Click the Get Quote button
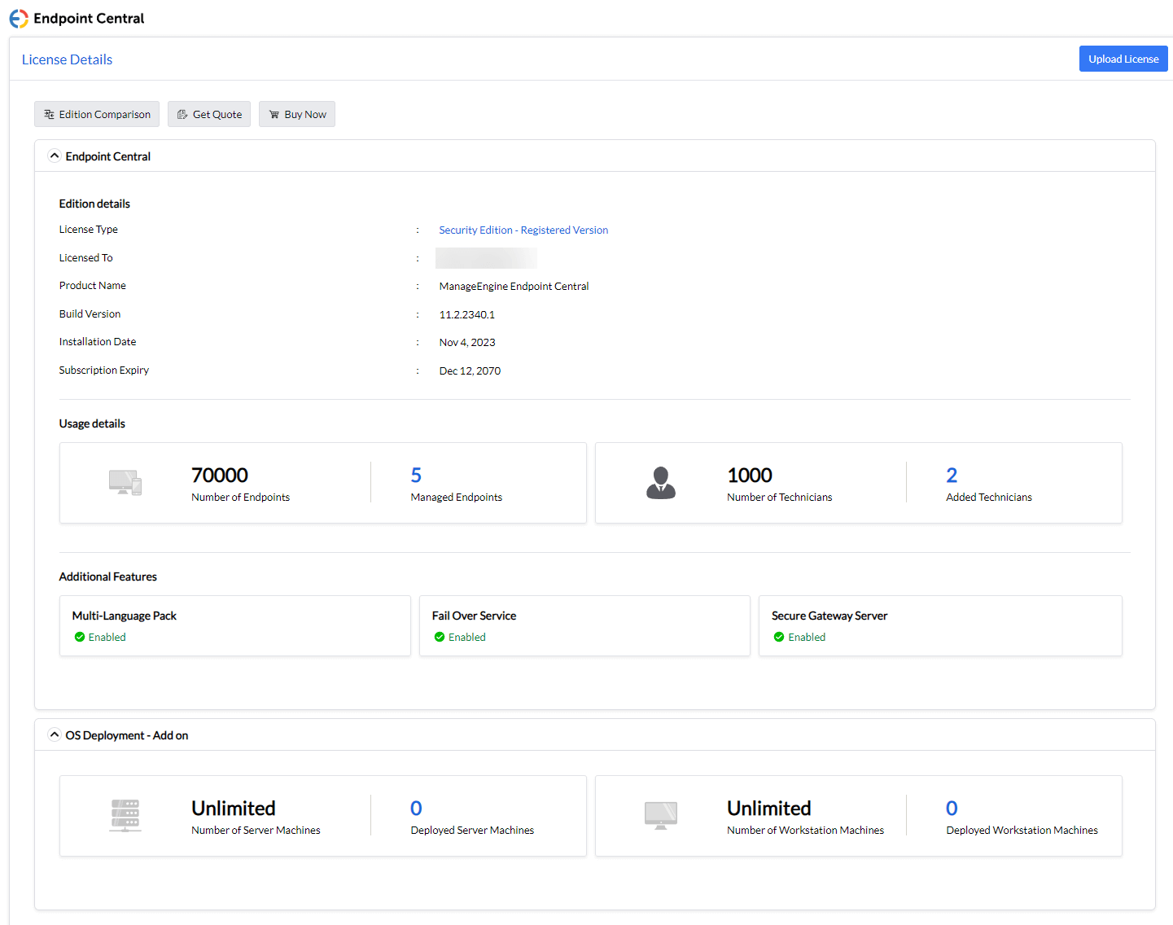This screenshot has height=925, width=1173. [x=209, y=114]
